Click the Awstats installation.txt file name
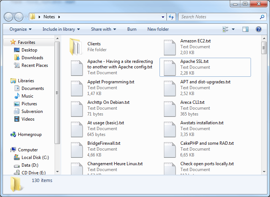This screenshot has width=270, height=197. (202, 123)
